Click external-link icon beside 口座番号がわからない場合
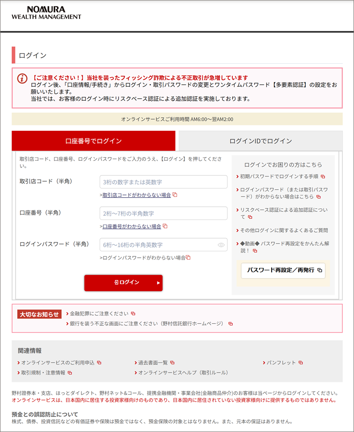The width and height of the screenshot is (354, 432). coord(165,226)
